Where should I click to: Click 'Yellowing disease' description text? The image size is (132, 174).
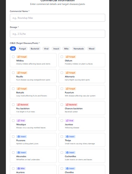click(x=72, y=128)
